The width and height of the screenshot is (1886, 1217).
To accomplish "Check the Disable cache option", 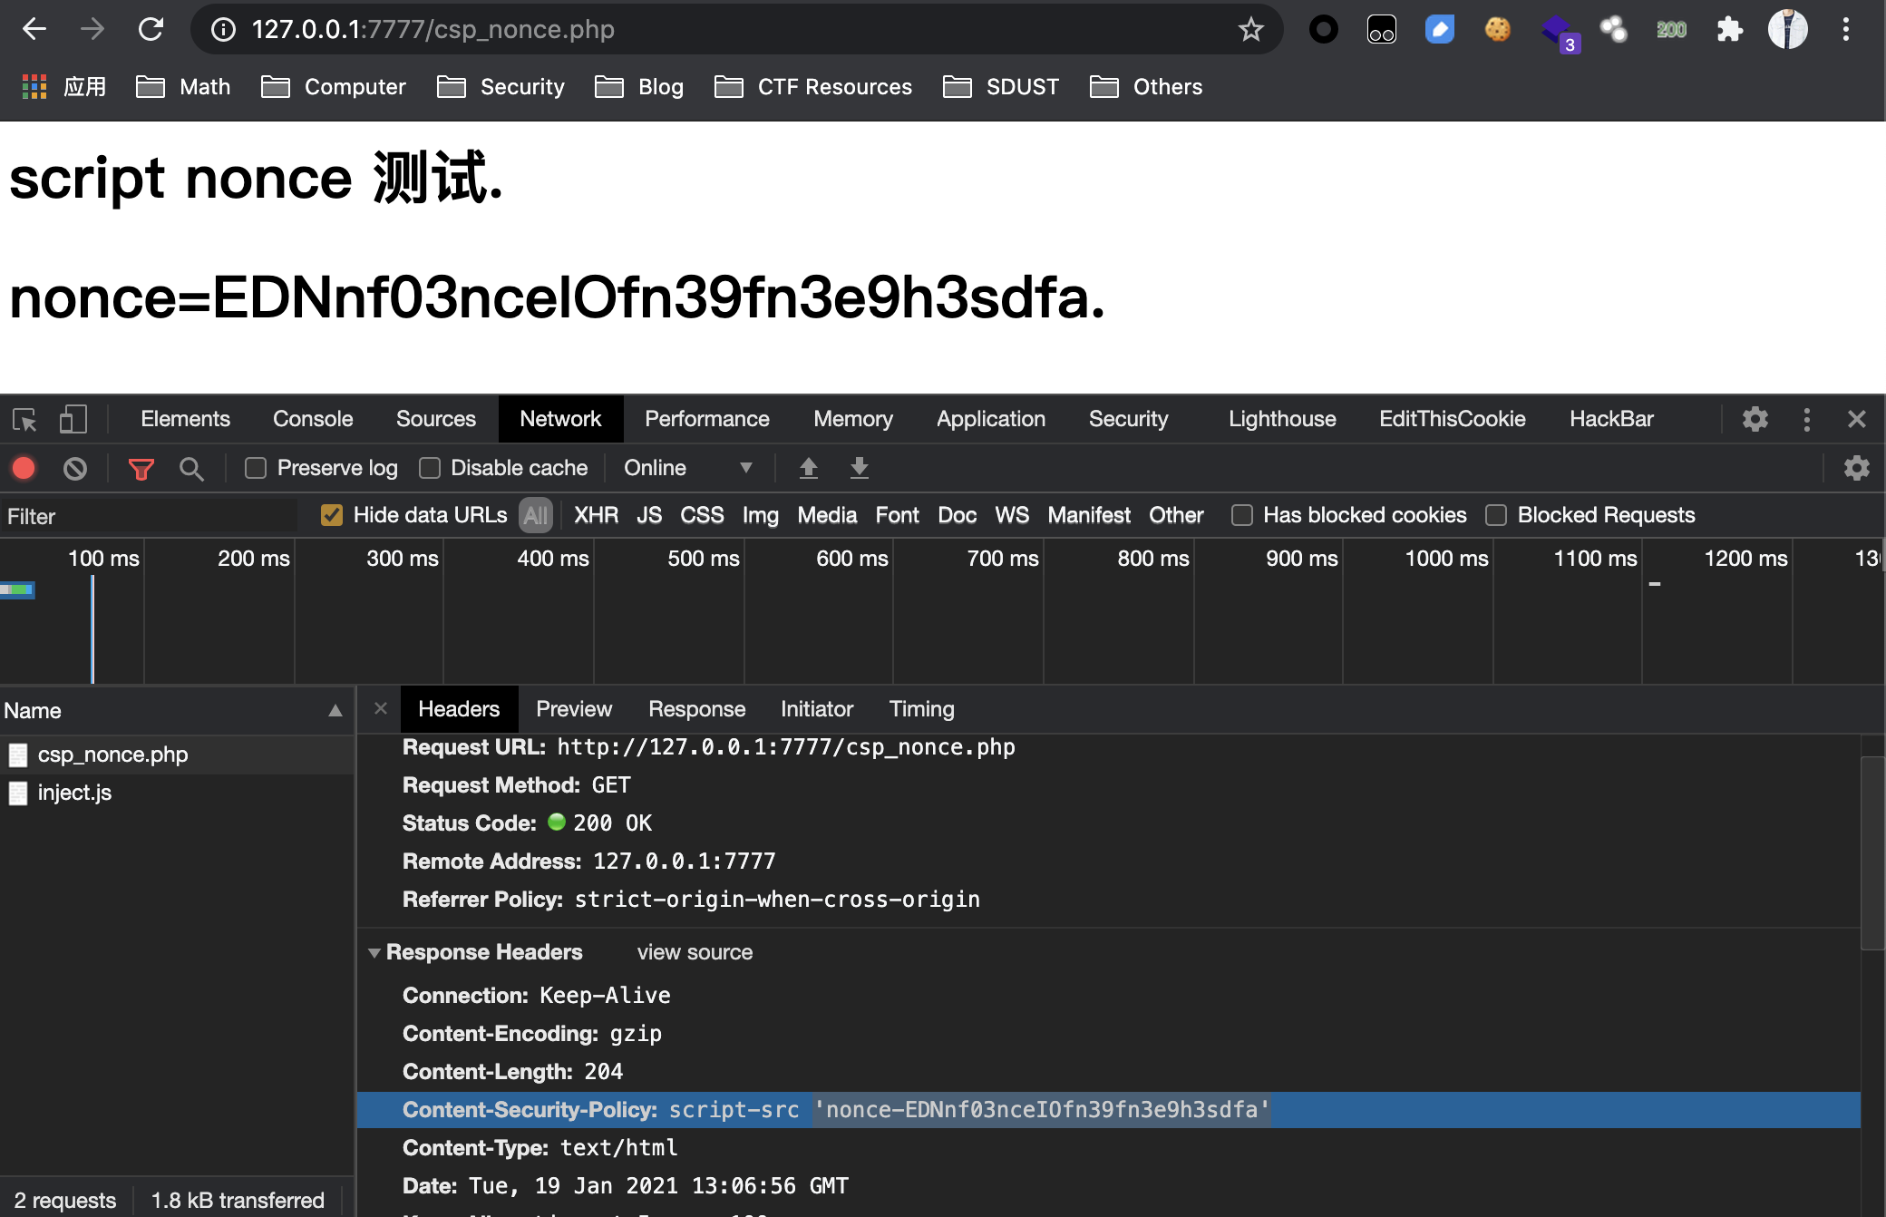I will click(x=430, y=468).
